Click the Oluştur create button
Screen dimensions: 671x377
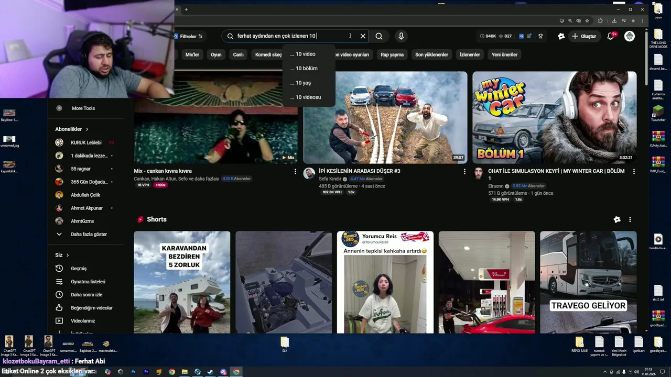tap(584, 36)
